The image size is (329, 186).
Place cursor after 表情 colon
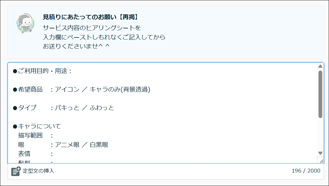click(53, 154)
